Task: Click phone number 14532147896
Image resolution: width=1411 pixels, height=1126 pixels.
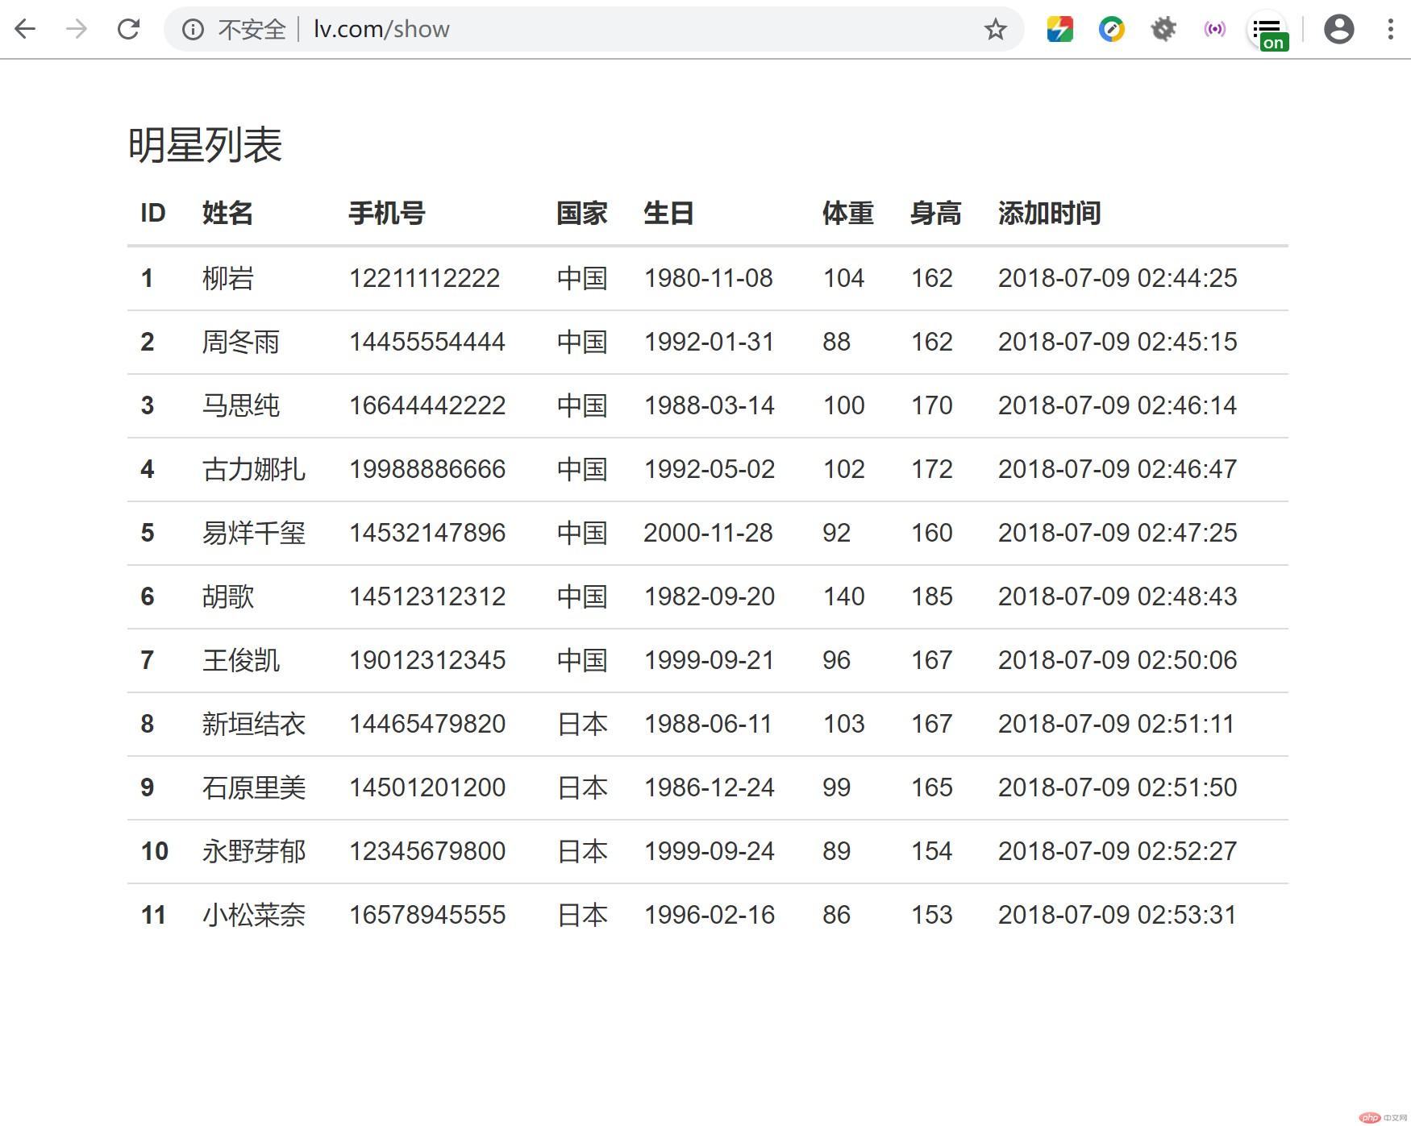Action: [x=427, y=533]
